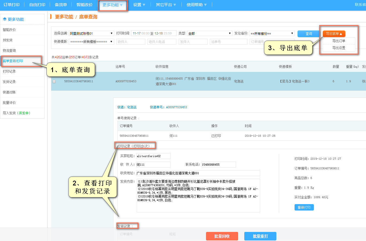Click the 重新打印 reprint button

tap(304, 207)
